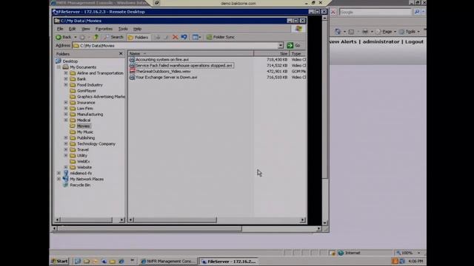This screenshot has height=266, width=474.
Task: Select the GomPlayer folder
Action: 87,91
